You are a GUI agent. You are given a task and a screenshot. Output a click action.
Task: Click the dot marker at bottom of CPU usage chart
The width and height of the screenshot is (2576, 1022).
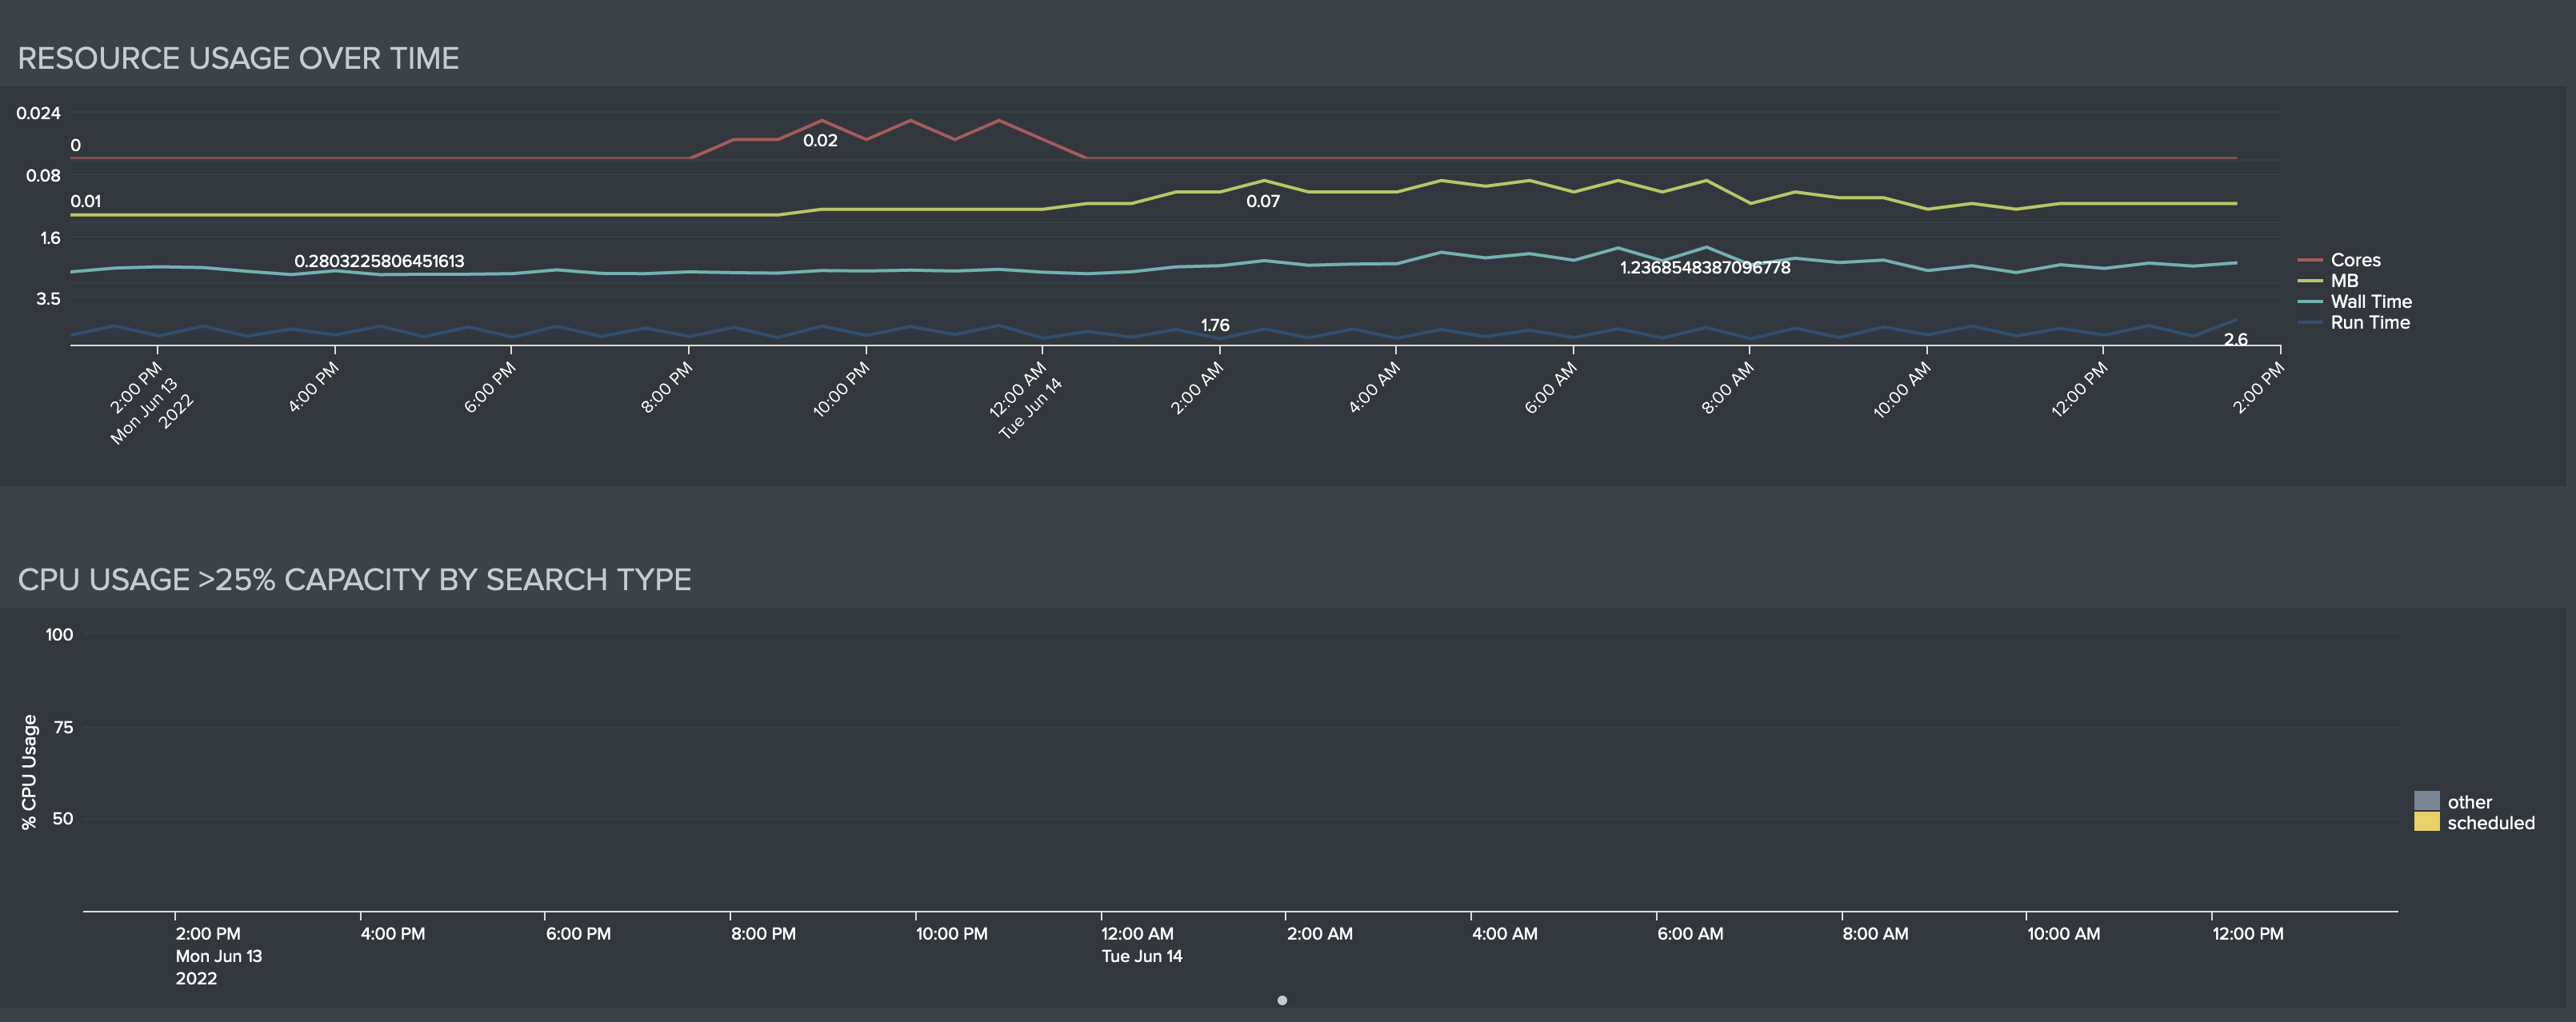click(1280, 999)
